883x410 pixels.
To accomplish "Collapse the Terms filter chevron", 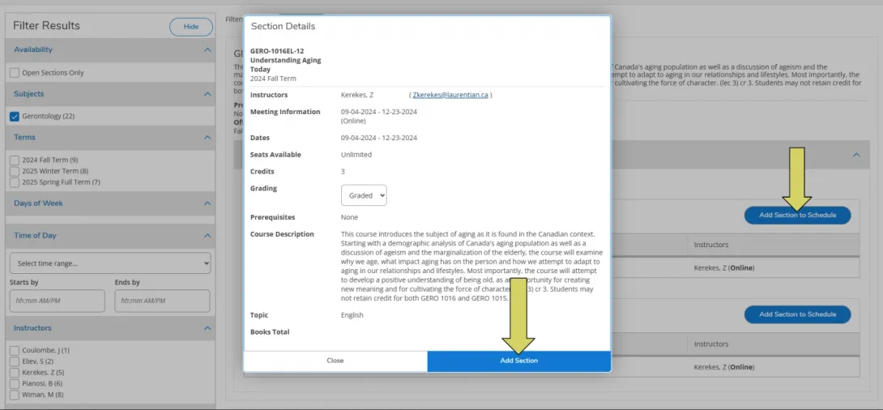I will (207, 138).
